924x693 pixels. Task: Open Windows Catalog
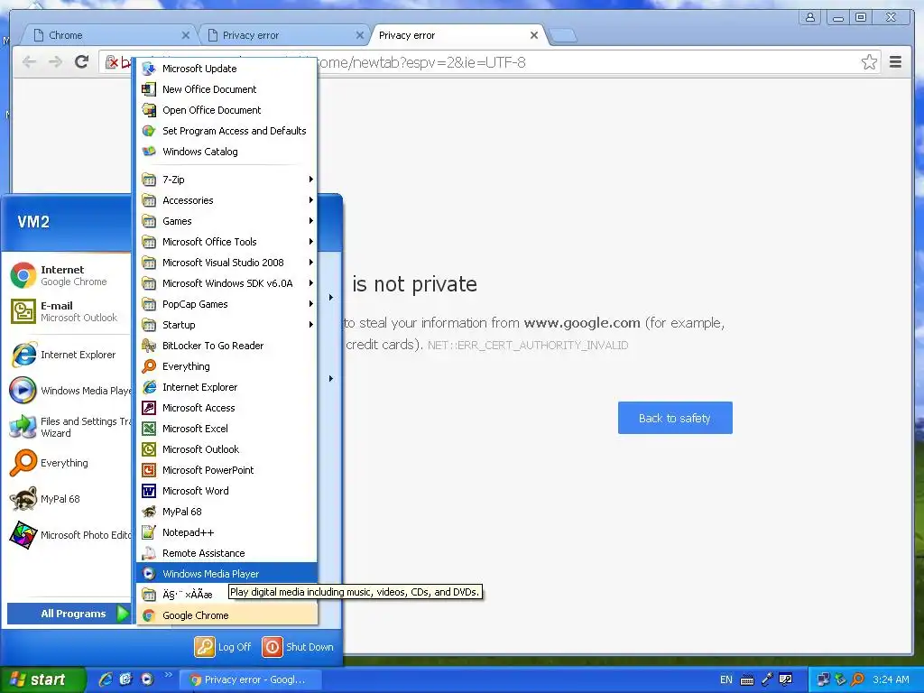click(226, 152)
